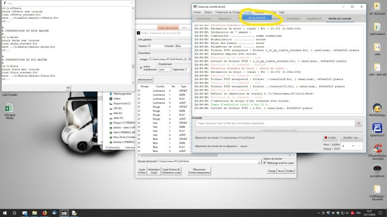Viewport: 387px width, 217px height.
Task: Launch Firefox from the taskbar
Action: coord(45,213)
